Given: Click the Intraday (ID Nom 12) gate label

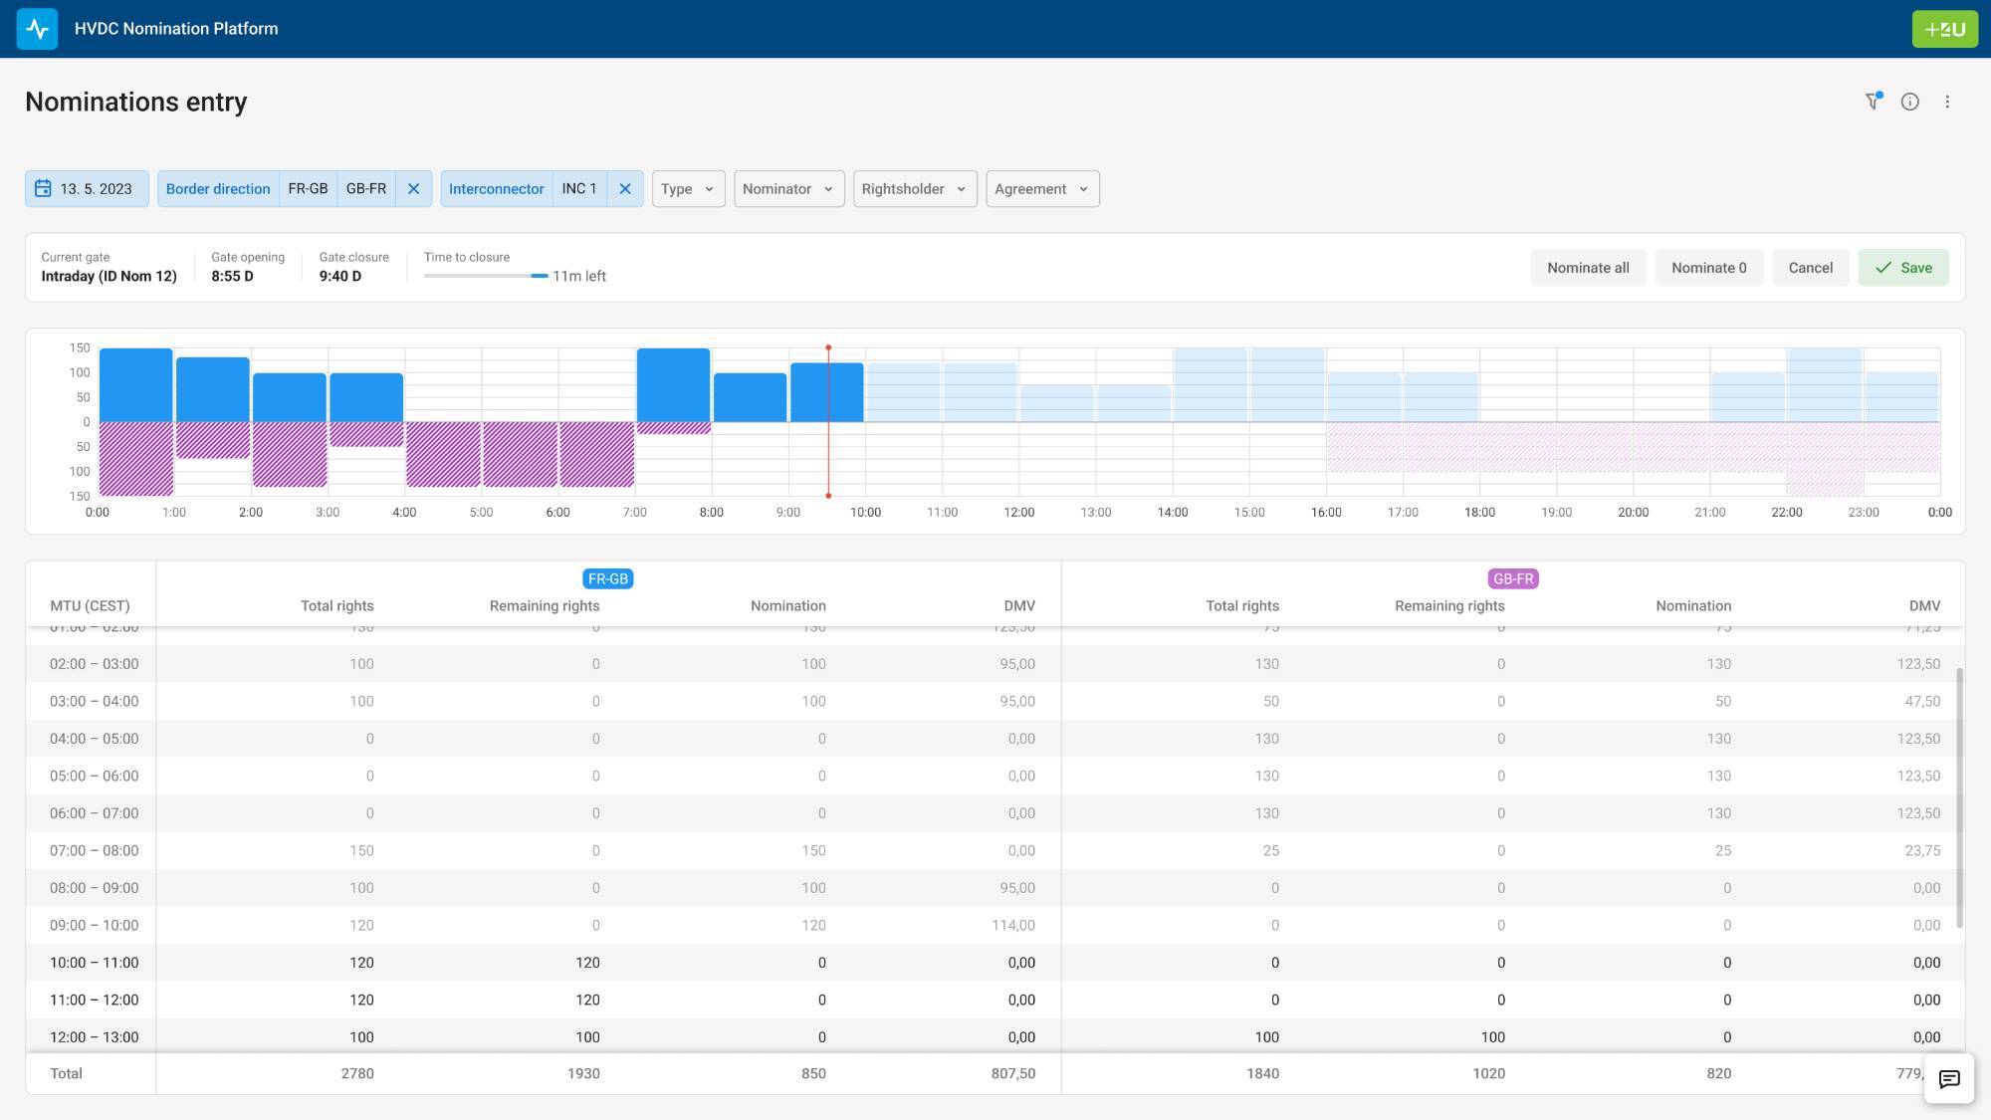Looking at the screenshot, I should [109, 276].
